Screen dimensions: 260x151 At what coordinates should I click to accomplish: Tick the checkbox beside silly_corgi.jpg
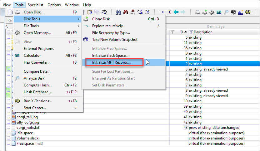point(8,122)
